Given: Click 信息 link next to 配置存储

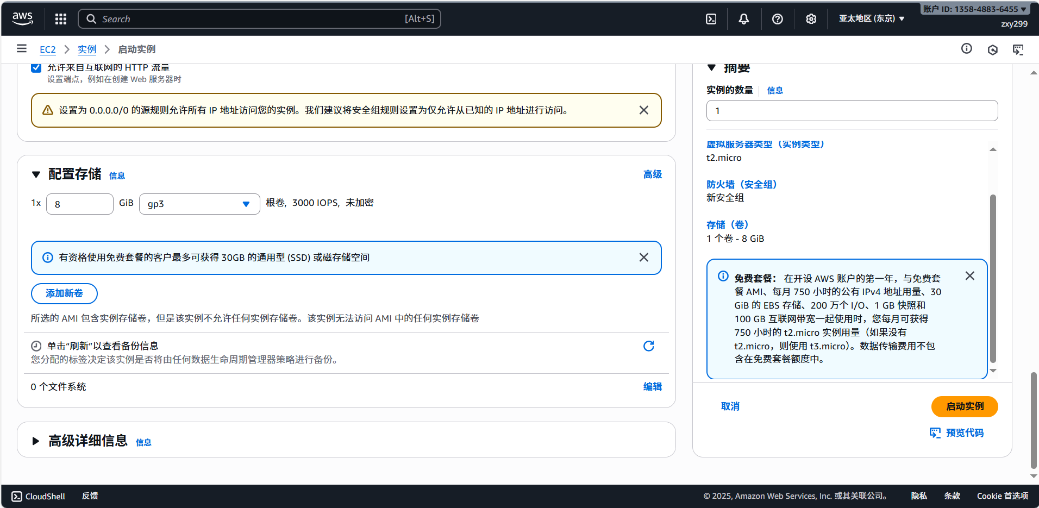Looking at the screenshot, I should click(x=117, y=175).
